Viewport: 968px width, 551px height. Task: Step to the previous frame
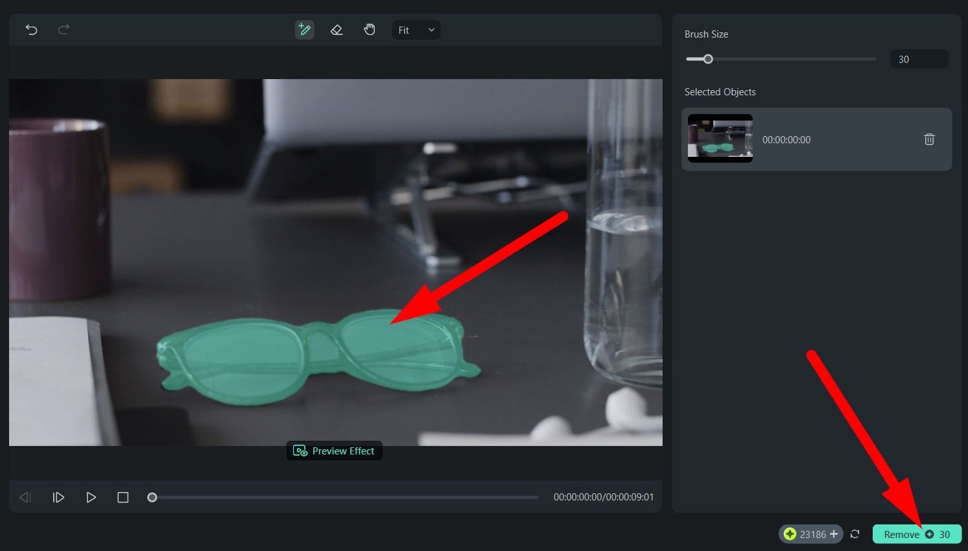25,497
